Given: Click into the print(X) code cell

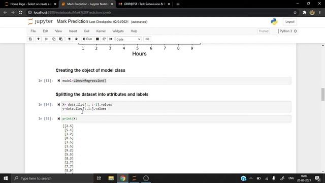Looking at the screenshot, I should coord(176,118).
